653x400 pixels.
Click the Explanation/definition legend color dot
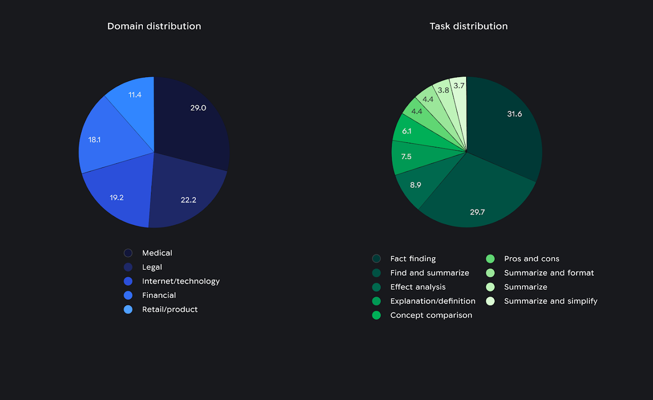pos(376,301)
